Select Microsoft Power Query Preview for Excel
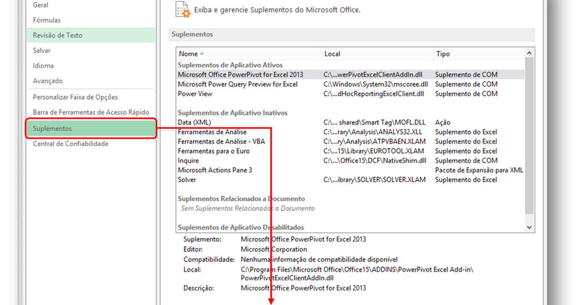The image size is (582, 305). 350,84
